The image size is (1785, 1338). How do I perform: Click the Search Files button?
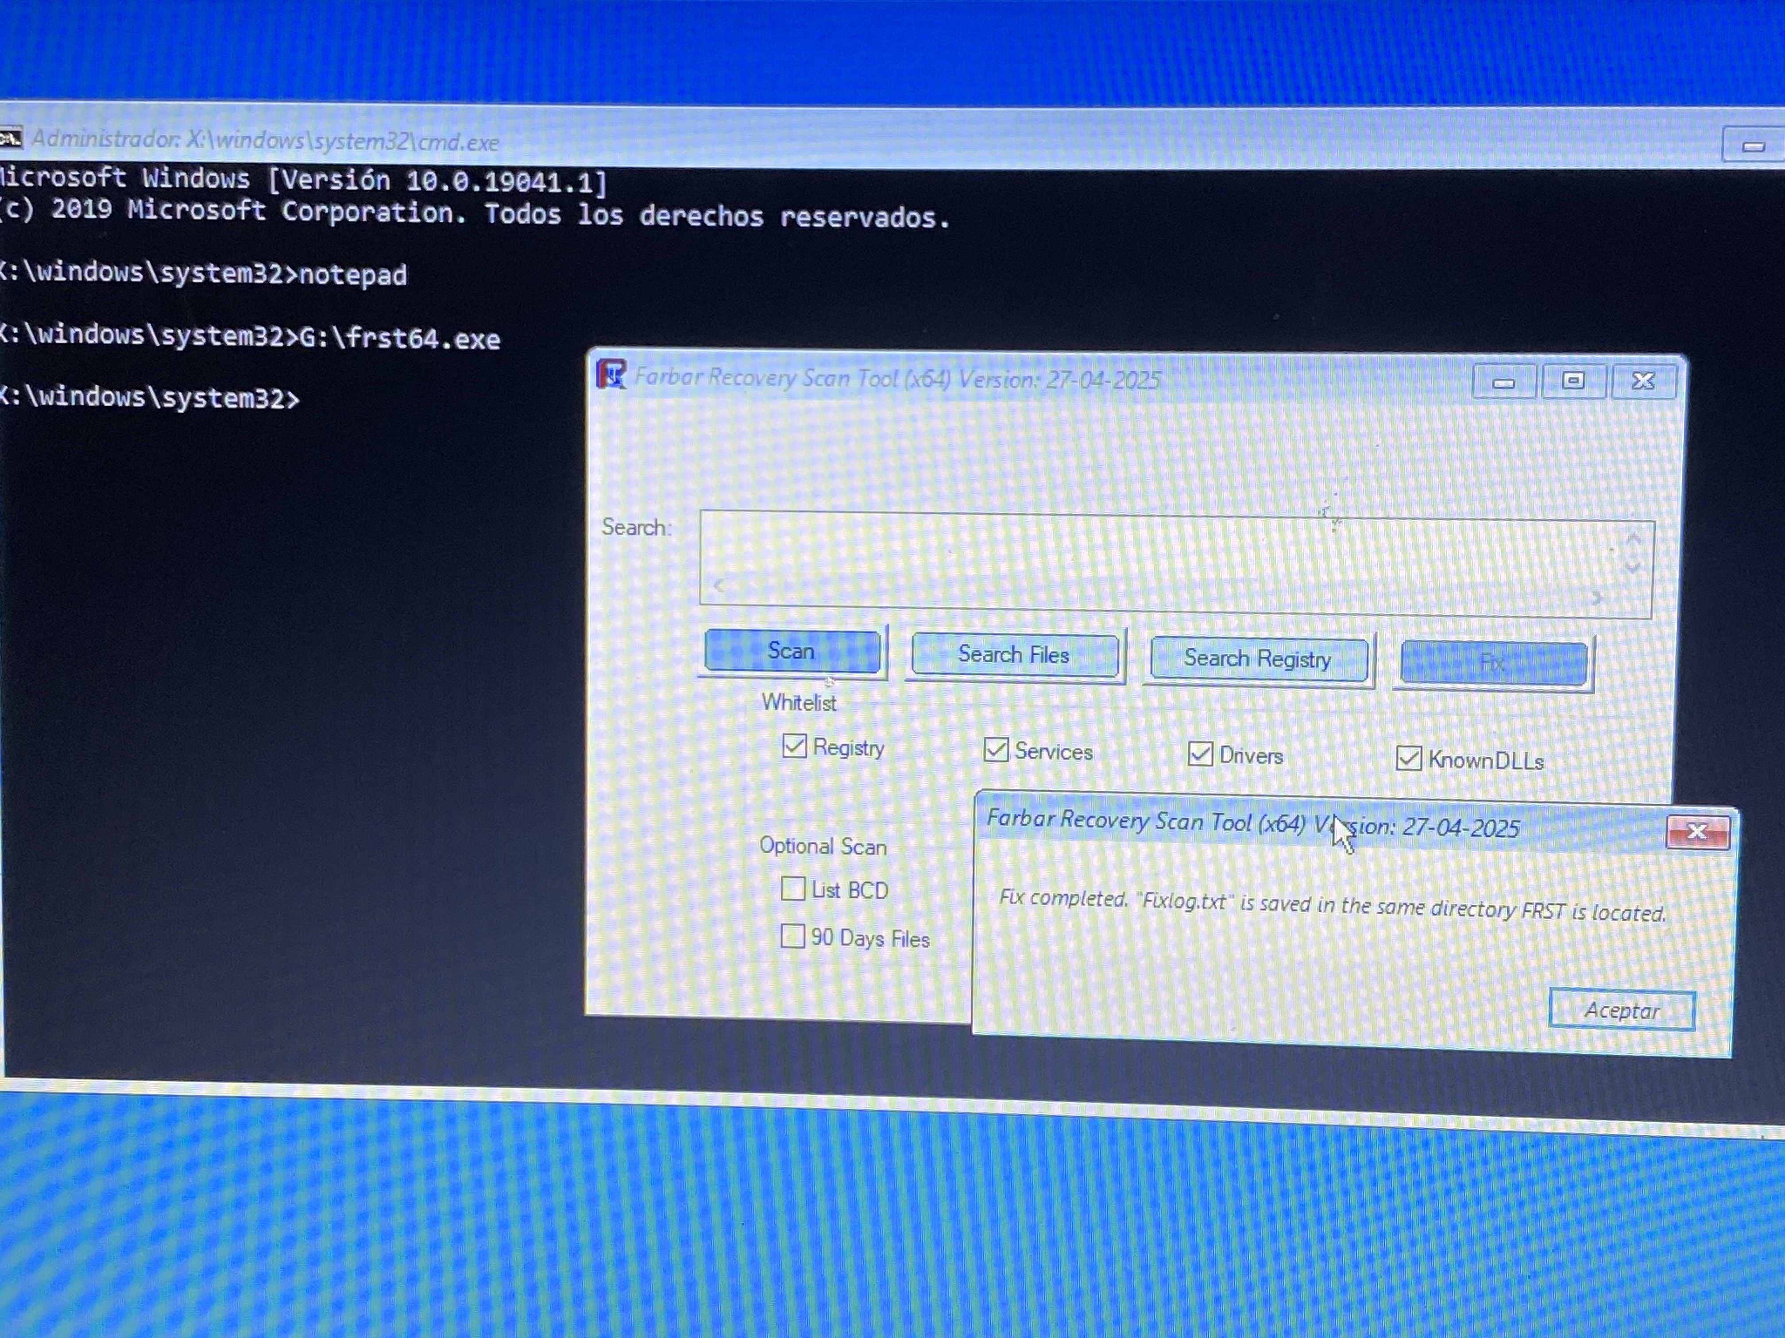[1014, 655]
